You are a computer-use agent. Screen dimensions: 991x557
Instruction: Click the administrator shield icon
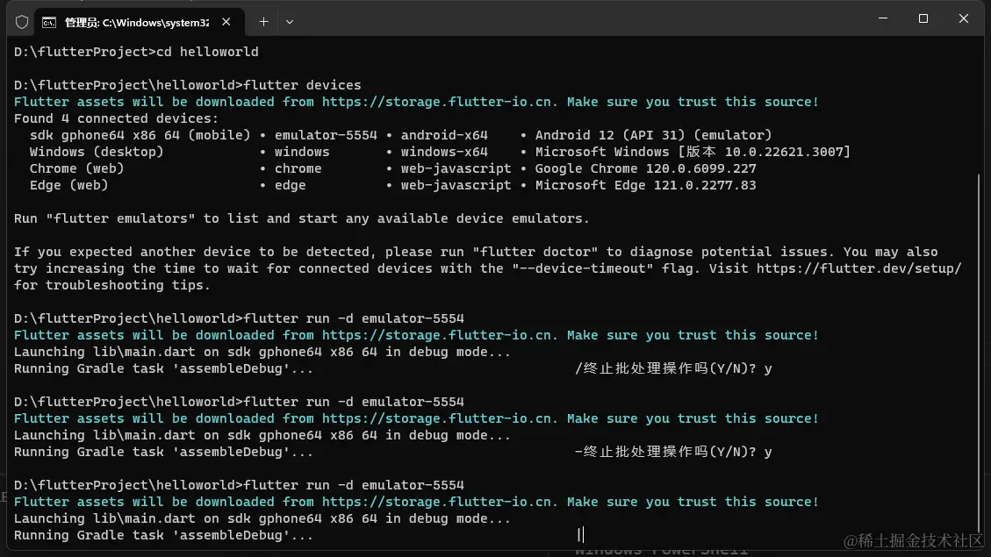[22, 21]
